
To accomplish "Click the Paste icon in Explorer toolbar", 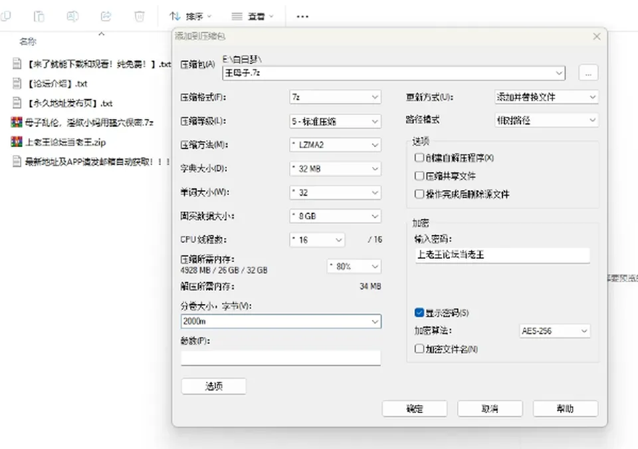I will [39, 17].
